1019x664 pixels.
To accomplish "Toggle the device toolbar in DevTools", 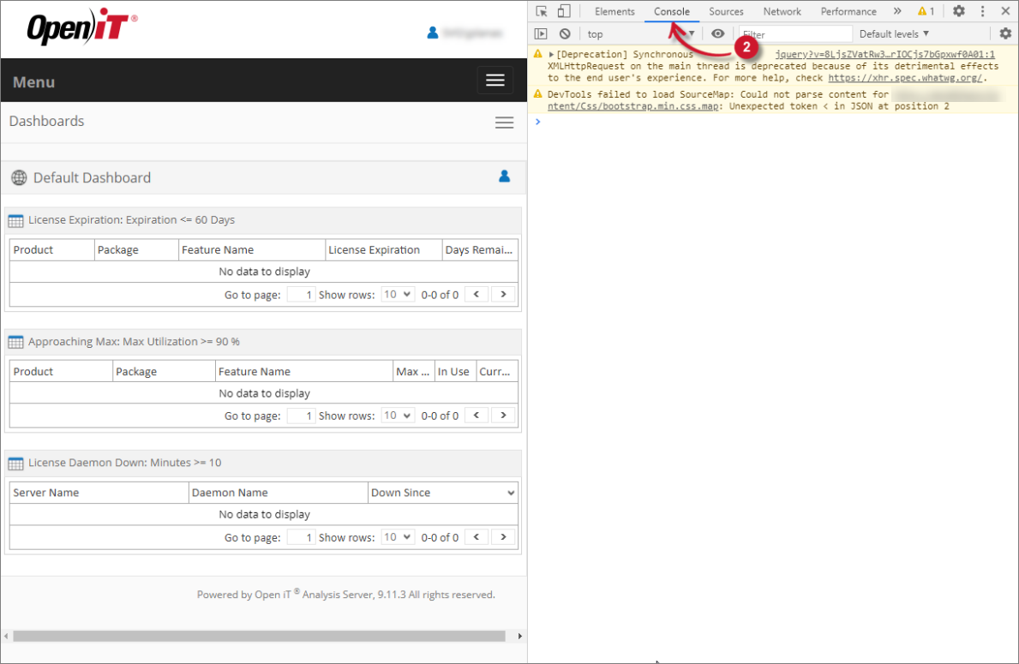I will point(563,10).
